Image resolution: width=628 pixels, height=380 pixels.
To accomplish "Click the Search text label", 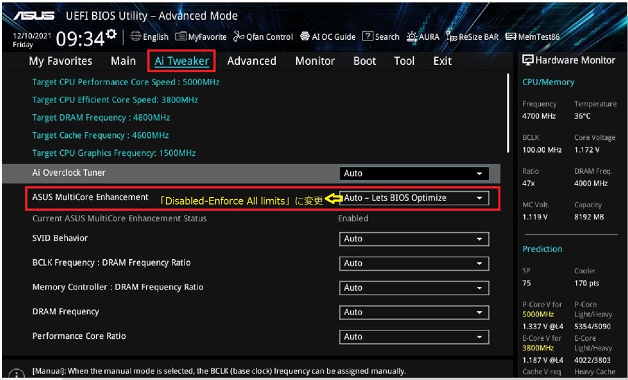I will [x=387, y=37].
